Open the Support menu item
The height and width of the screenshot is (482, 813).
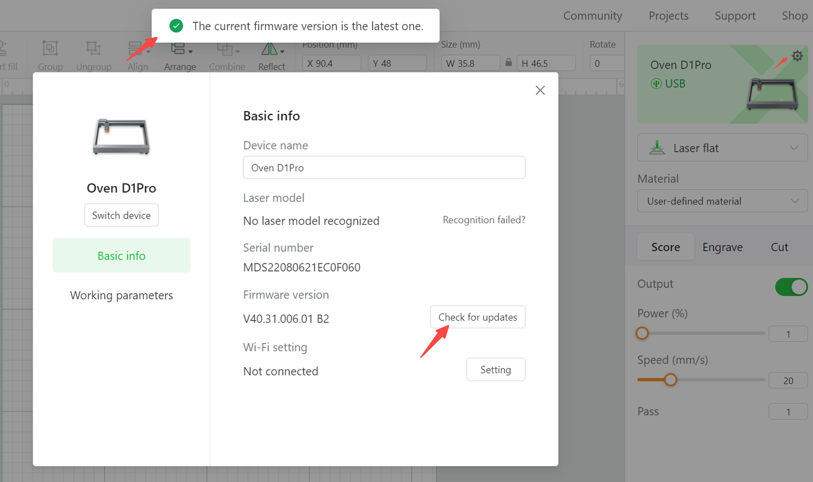(735, 16)
